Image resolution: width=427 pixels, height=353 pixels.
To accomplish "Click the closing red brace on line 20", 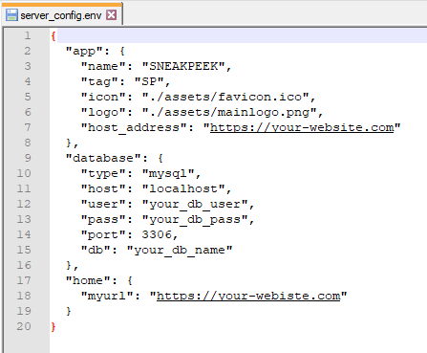I will 53,326.
